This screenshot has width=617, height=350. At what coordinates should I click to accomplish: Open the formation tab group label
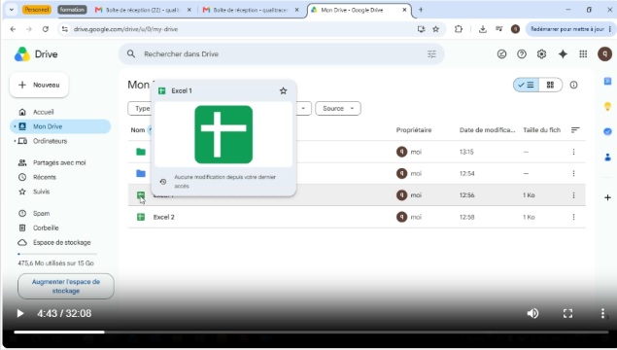click(72, 10)
